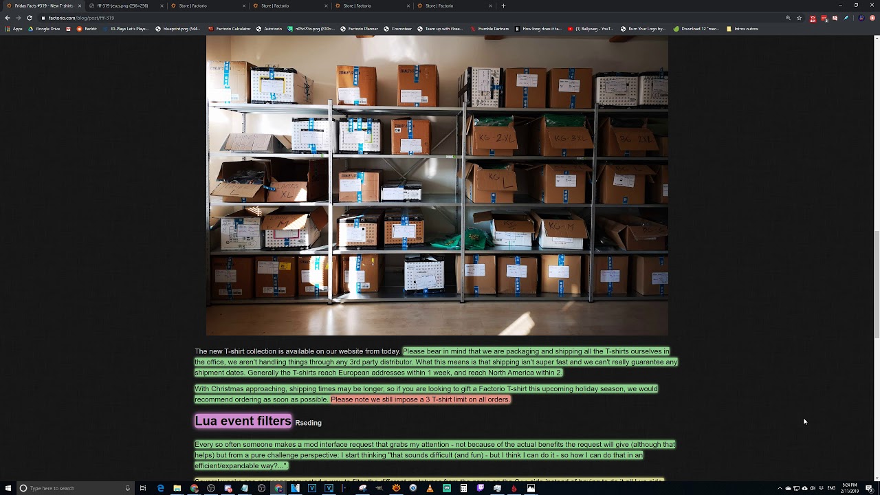Reload the page with the refresh icon
This screenshot has width=880, height=495.
[x=30, y=18]
